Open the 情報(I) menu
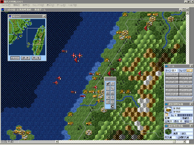The height and width of the screenshot is (145, 194). tap(16, 5)
